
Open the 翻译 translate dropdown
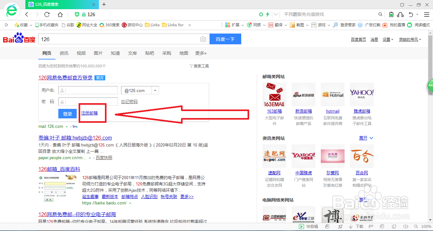[277, 25]
